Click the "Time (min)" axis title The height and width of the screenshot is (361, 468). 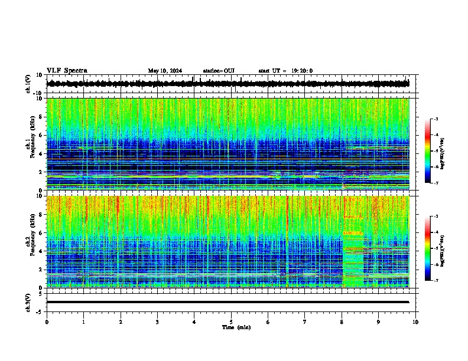[236, 327]
